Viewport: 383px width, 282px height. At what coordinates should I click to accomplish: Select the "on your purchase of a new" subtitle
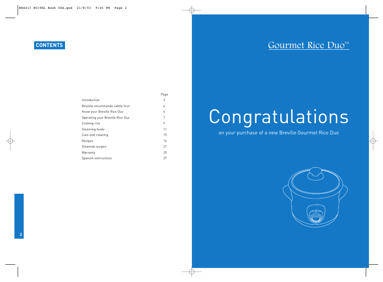[279, 133]
